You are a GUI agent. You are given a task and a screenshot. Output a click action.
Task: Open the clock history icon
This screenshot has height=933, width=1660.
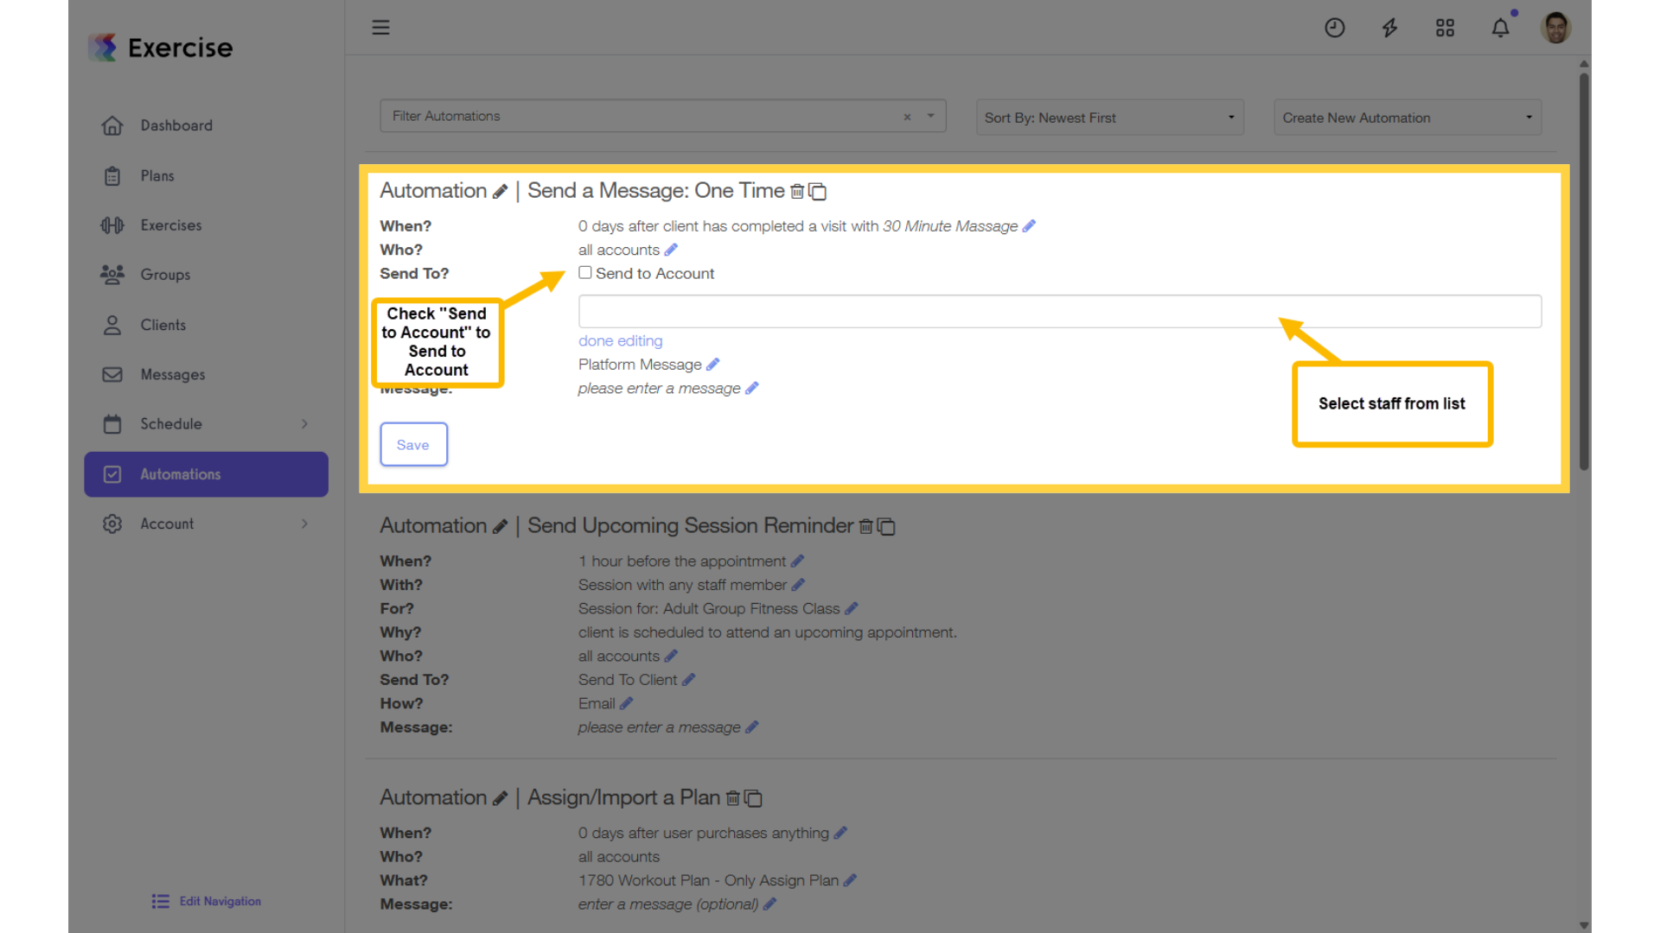click(x=1335, y=28)
